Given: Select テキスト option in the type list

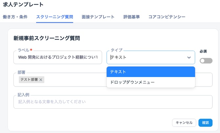Looking at the screenshot, I should pos(151,72).
